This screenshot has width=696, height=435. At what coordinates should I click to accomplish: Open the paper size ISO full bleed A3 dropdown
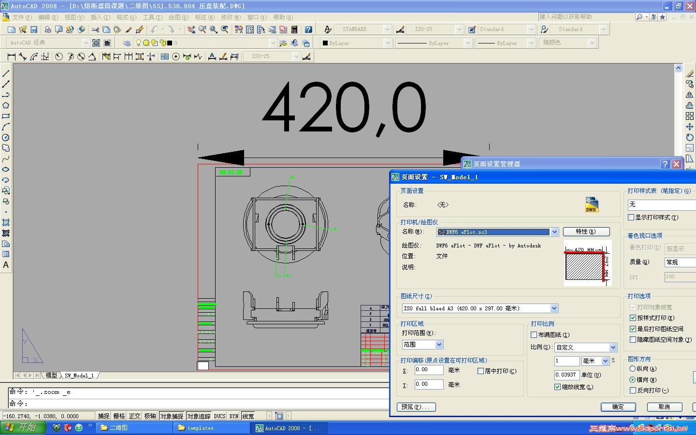click(x=554, y=308)
